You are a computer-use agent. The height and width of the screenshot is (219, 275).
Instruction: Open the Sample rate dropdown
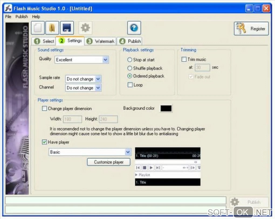pyautogui.click(x=83, y=79)
